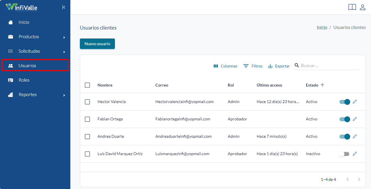Image resolution: width=371 pixels, height=189 pixels.
Task: Click the Roles ID card icon
Action: click(11, 80)
